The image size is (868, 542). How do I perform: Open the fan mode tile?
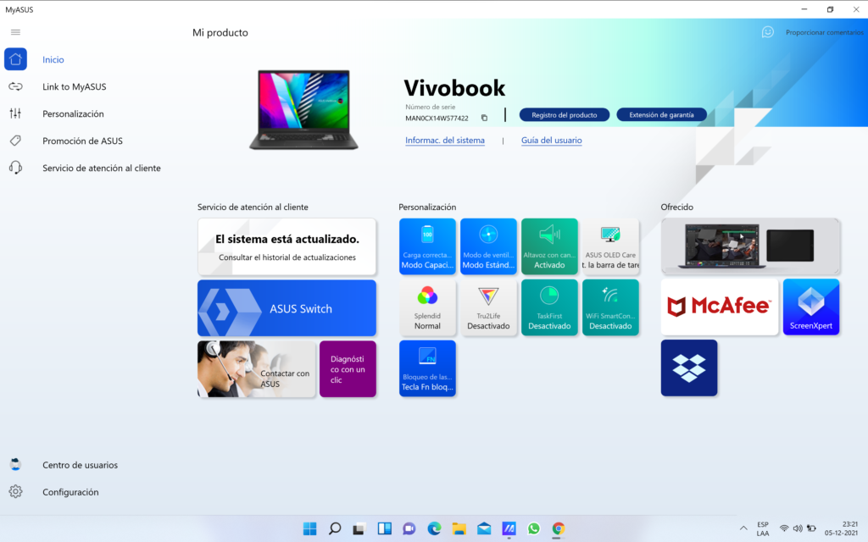pyautogui.click(x=488, y=246)
